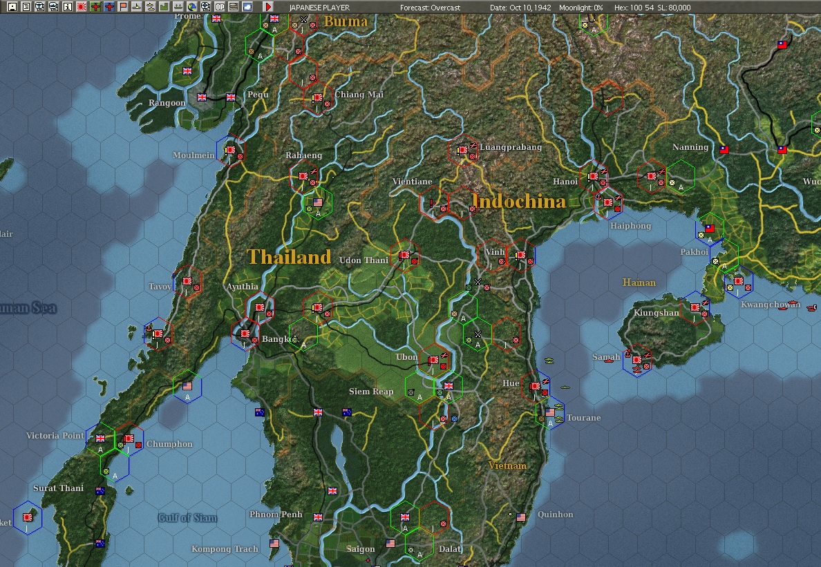Viewport: 821px width, 567px height.
Task: Select the US flag marker at Quinhon
Action: 521,517
